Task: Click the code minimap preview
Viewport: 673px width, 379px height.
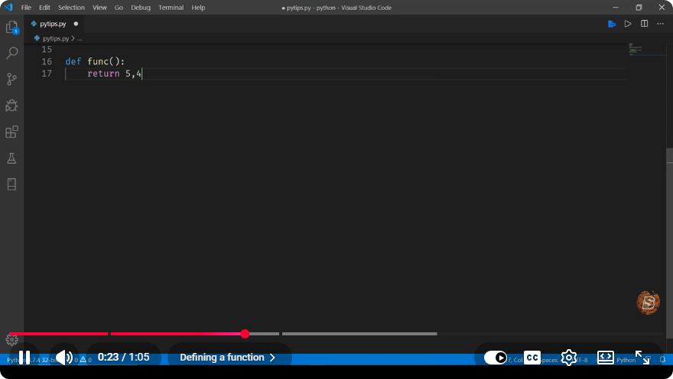Action: pyautogui.click(x=636, y=49)
